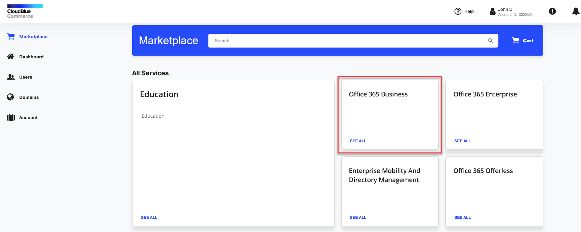Screen dimensions: 581x232
Task: Open the alert exclamation icon
Action: 552,11
